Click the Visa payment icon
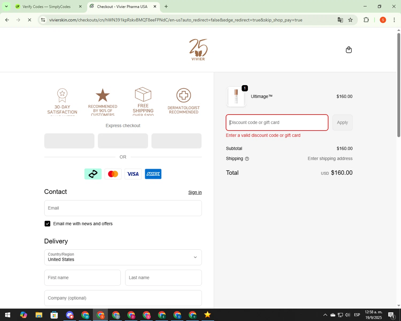 [133, 174]
